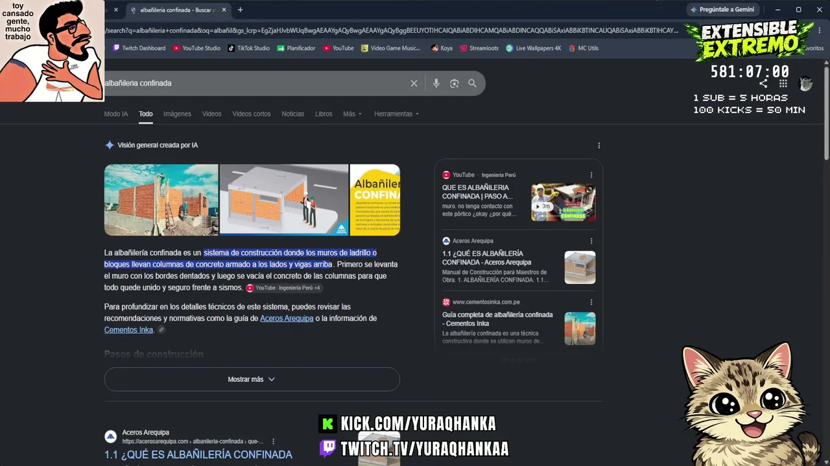This screenshot has width=830, height=466.
Task: Select the Todo results tab
Action: point(146,114)
